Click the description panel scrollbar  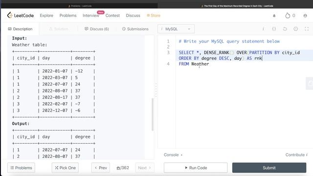pos(153,114)
